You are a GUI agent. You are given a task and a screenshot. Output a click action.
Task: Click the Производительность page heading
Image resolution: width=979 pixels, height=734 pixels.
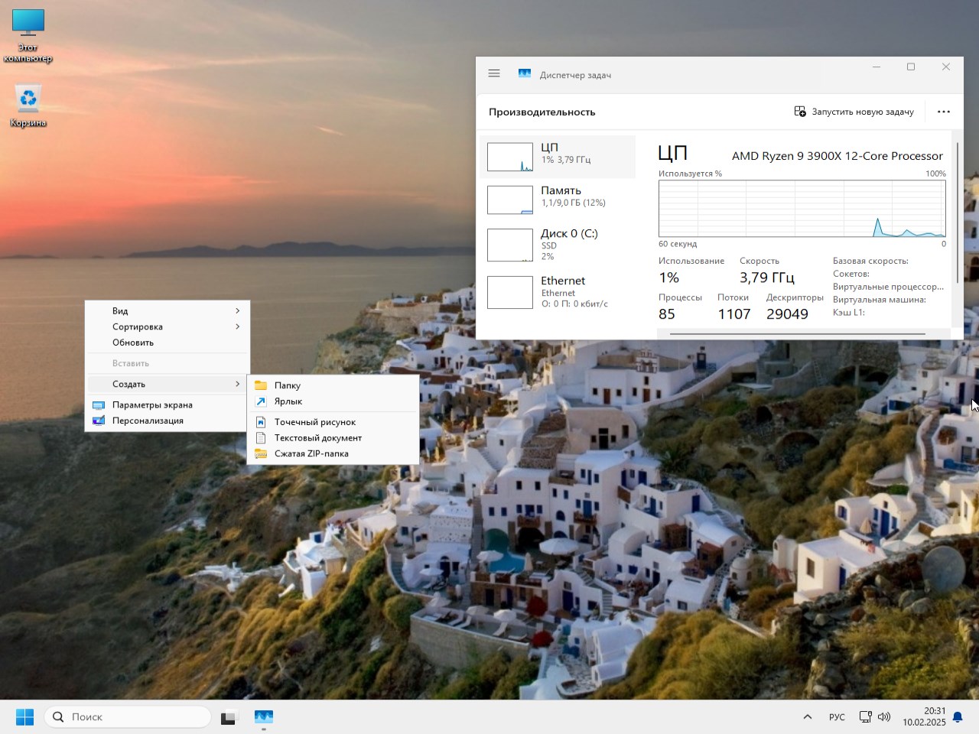point(542,112)
